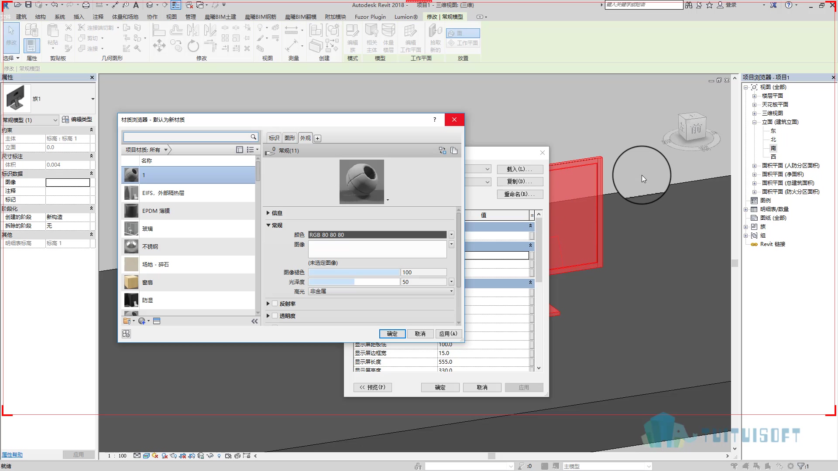
Task: Click the RGB 80 80 80 color swatch
Action: tap(377, 235)
